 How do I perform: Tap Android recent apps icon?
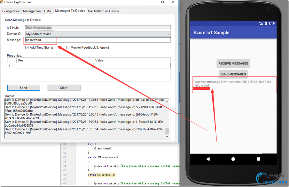[258, 159]
